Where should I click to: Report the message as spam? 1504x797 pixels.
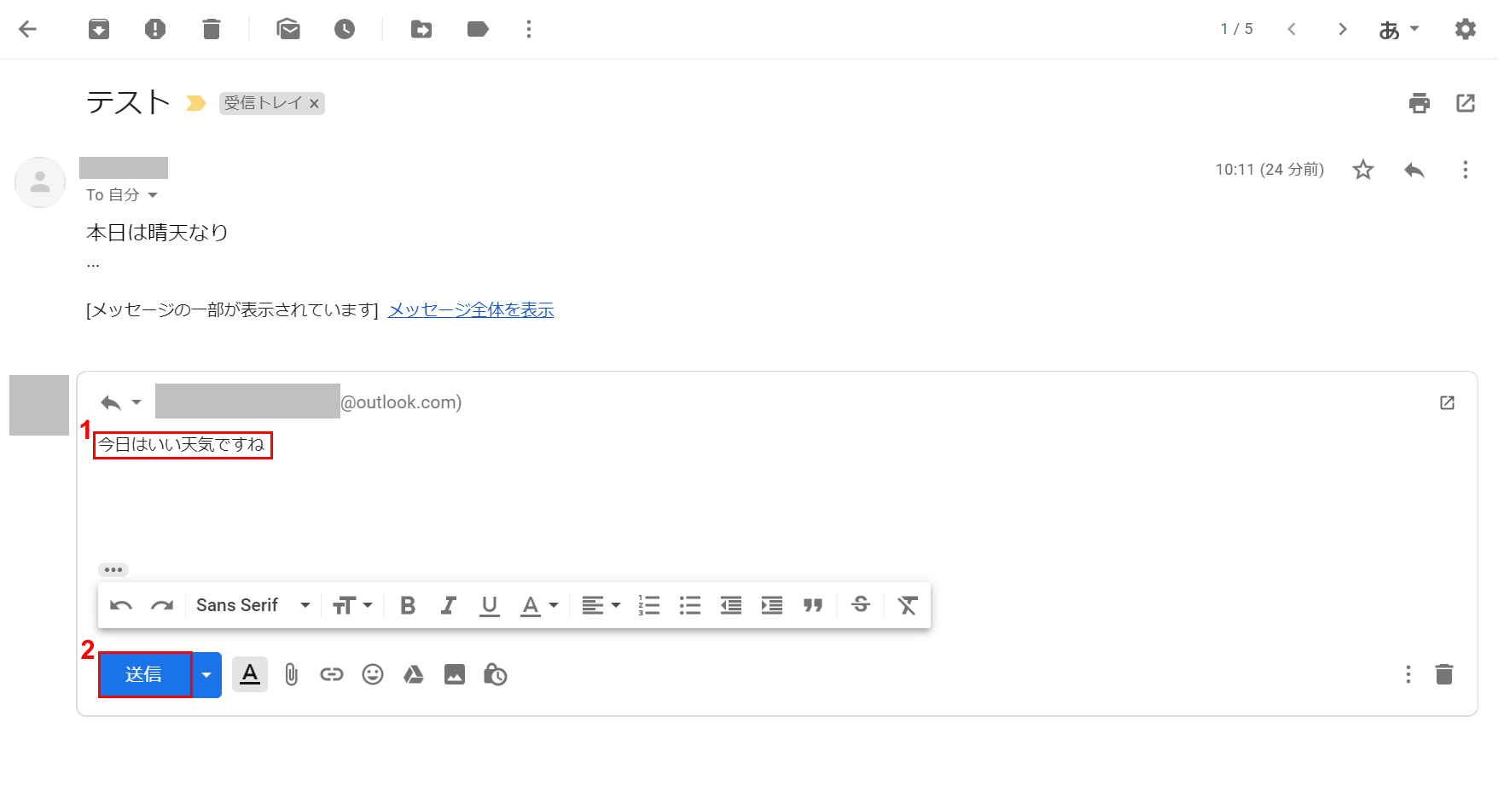click(x=155, y=30)
